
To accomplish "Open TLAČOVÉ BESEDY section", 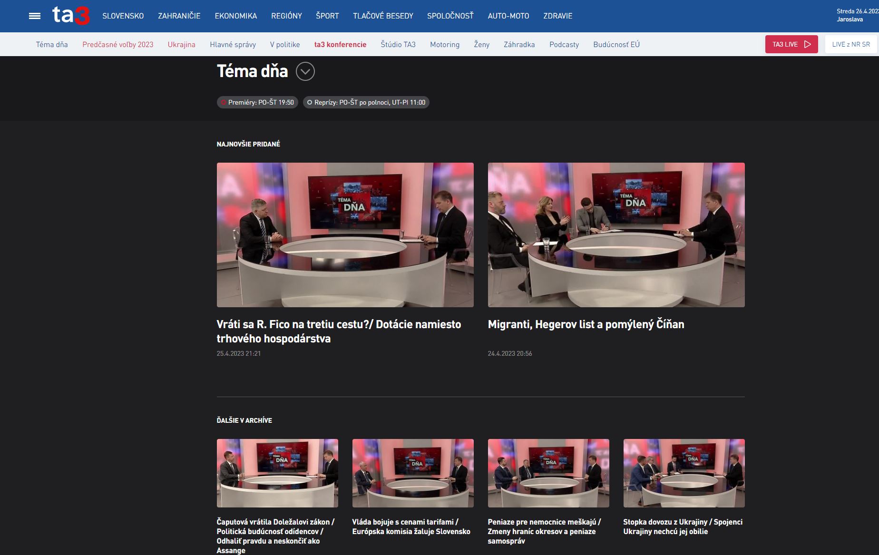I will pyautogui.click(x=383, y=16).
